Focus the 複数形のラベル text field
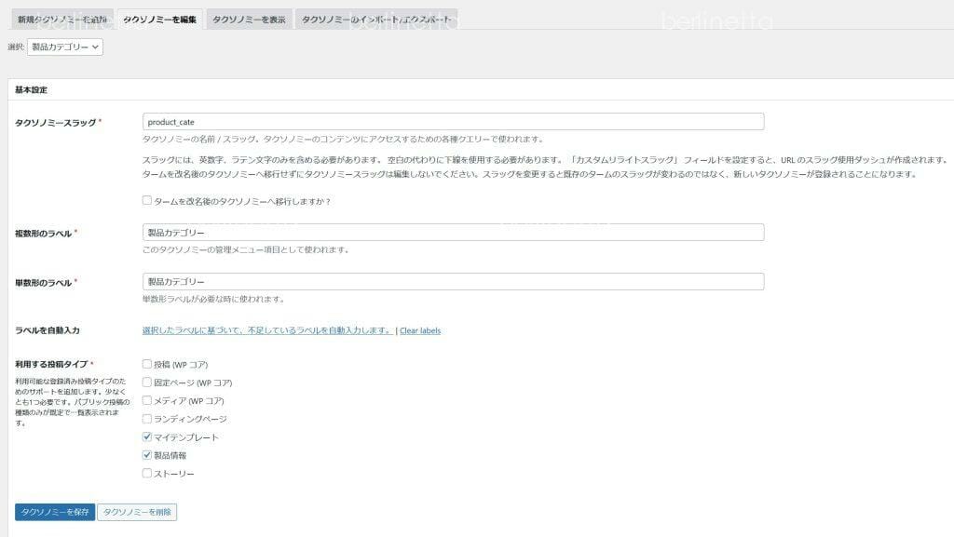Screen dimensions: 954x537 tap(453, 233)
